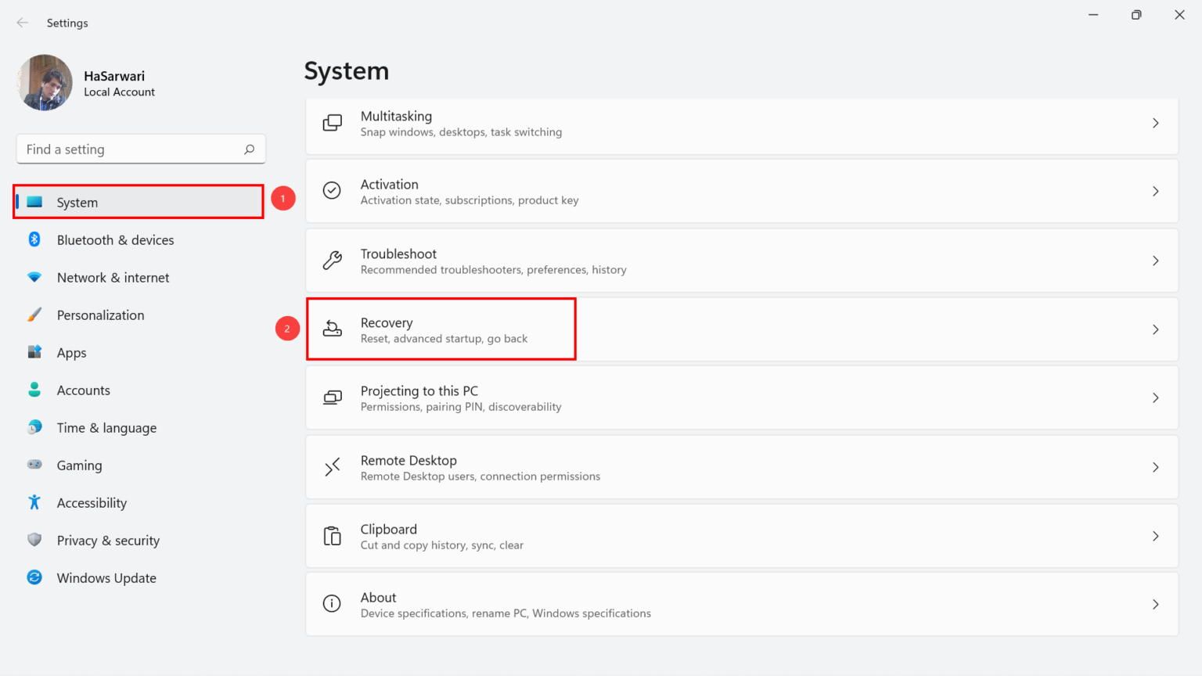Click the back arrow button
This screenshot has width=1202, height=676.
pos(23,23)
